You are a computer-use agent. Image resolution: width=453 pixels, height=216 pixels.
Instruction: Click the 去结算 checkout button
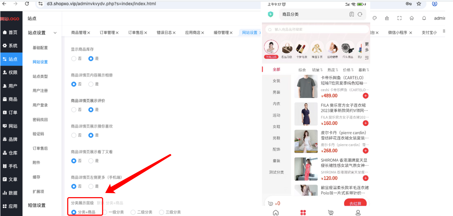(355, 203)
